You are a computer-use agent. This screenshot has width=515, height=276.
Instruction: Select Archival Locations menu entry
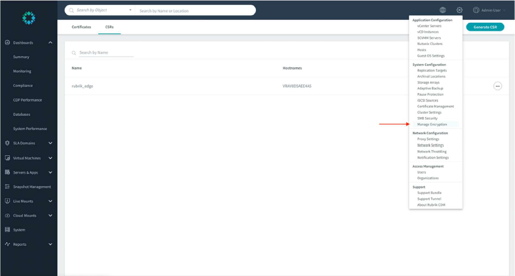click(x=431, y=76)
